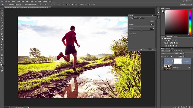Select the Move tool in the toolbox
Image resolution: width=193 pixels, height=108 pixels.
point(2,10)
